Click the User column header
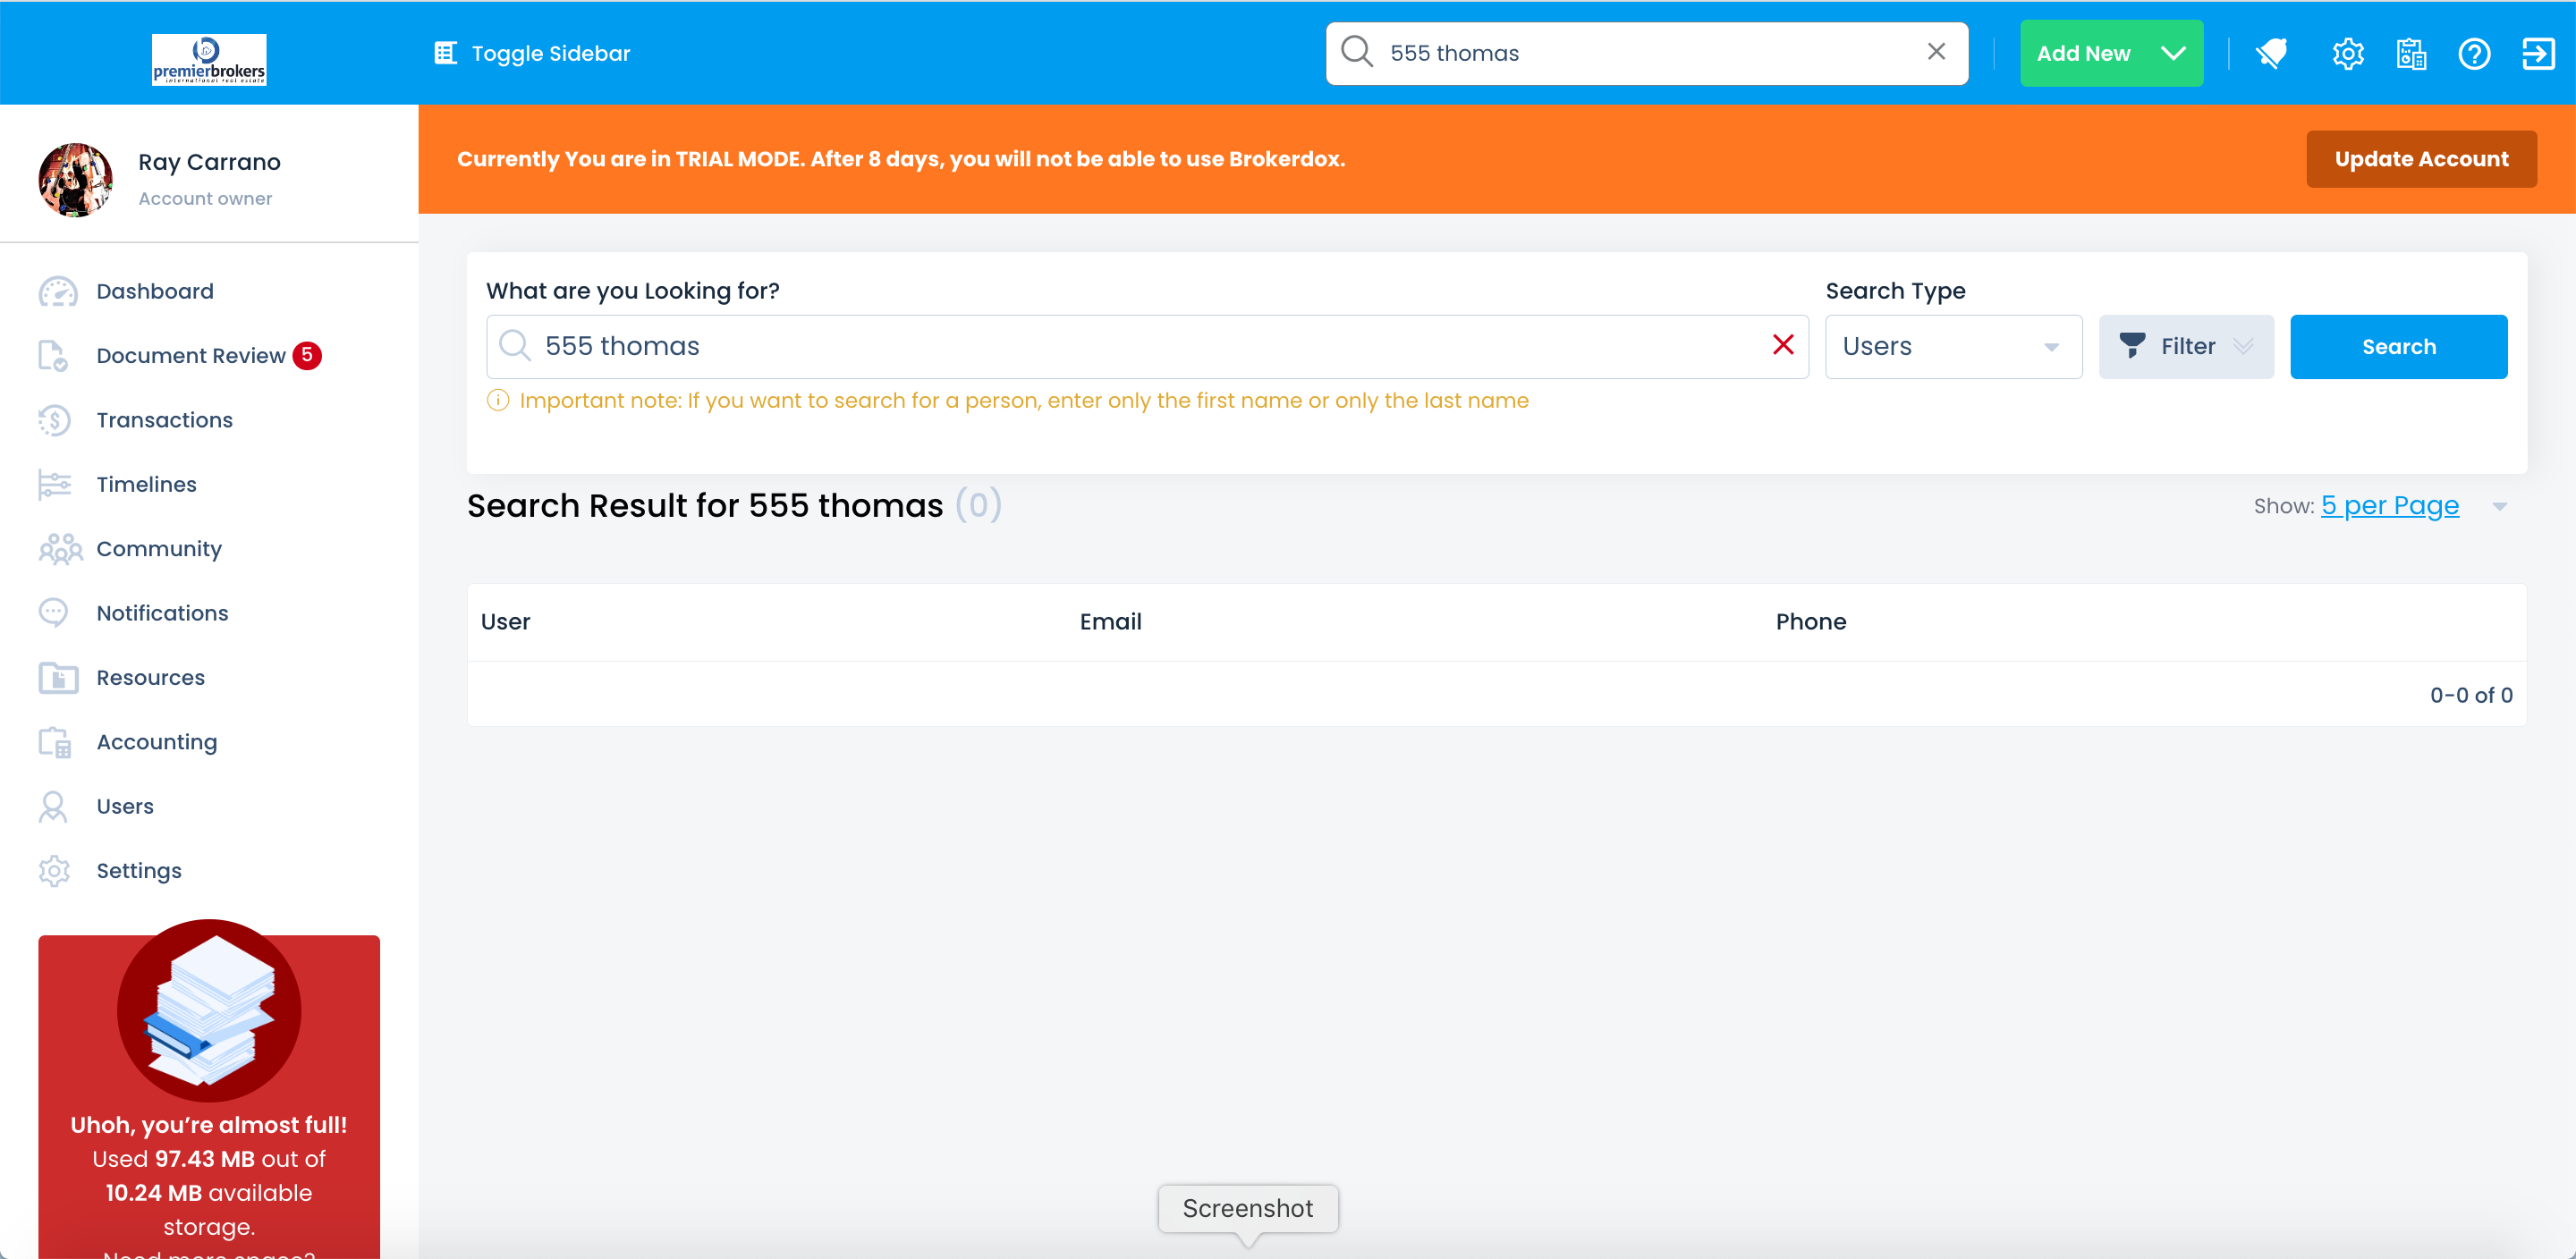The width and height of the screenshot is (2576, 1259). [x=505, y=621]
